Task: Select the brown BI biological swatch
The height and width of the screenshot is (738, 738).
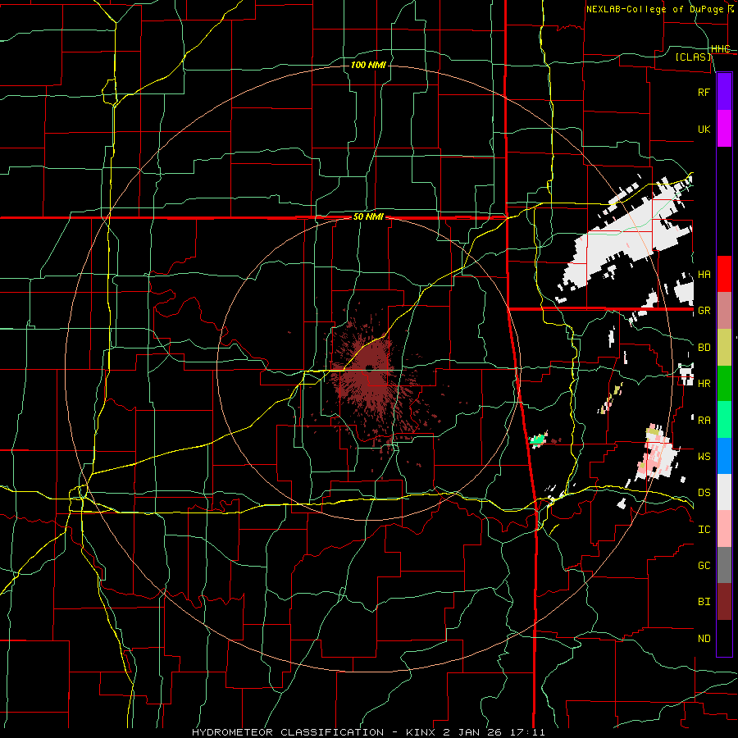Action: (724, 602)
